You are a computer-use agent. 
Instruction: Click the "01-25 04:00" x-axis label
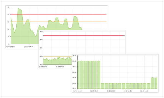click(x=60, y=67)
